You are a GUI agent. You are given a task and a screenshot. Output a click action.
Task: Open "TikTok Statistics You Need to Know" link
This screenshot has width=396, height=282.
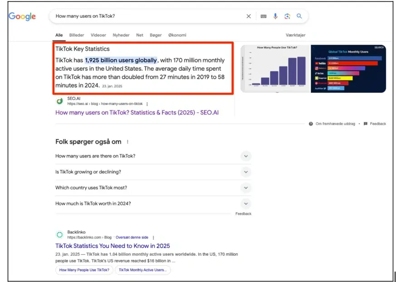pyautogui.click(x=112, y=246)
